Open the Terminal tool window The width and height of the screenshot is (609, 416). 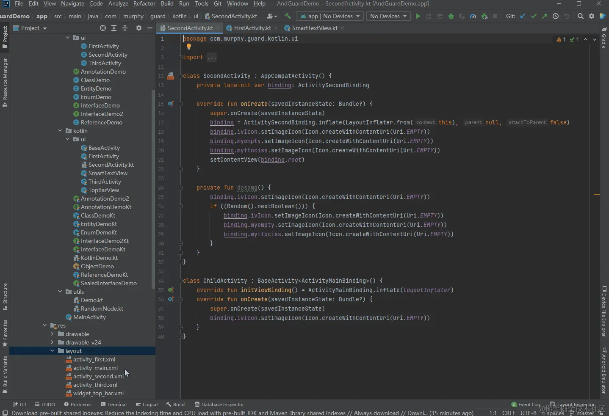pos(113,405)
